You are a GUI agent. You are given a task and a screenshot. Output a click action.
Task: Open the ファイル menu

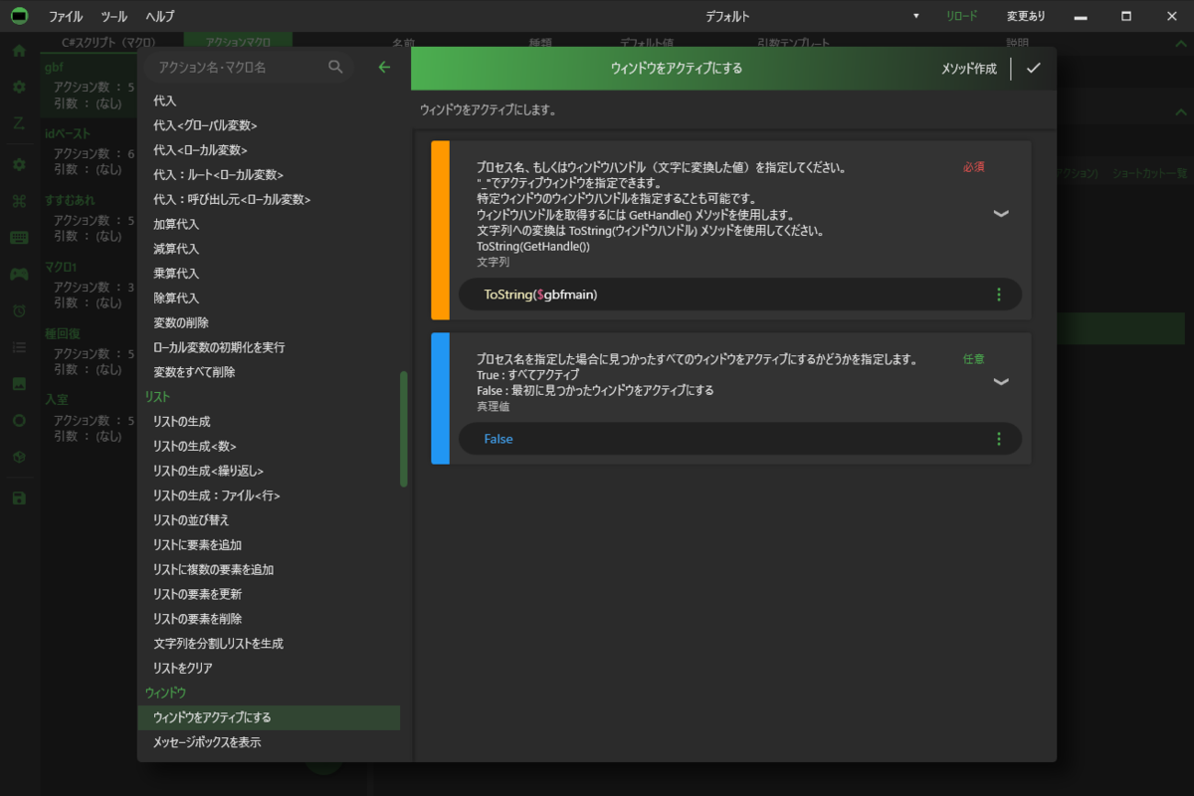(x=66, y=17)
